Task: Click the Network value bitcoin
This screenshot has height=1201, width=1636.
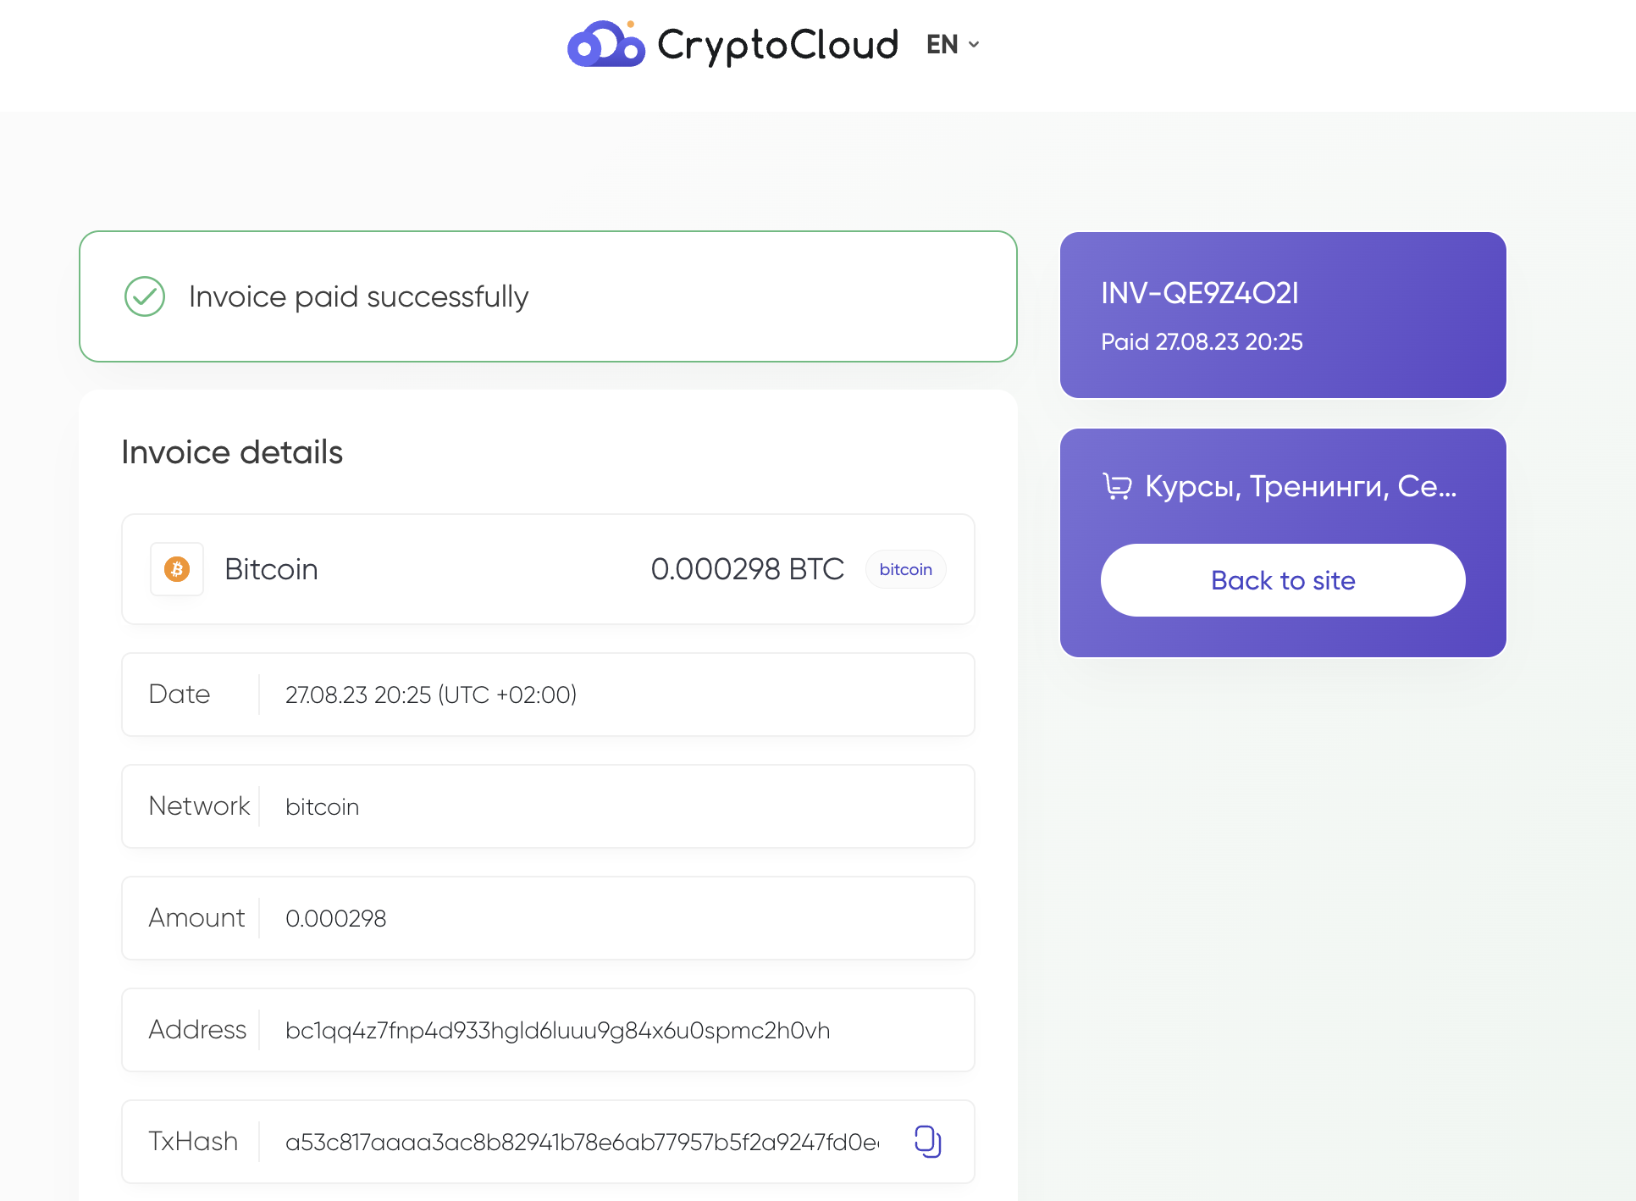Action: point(323,806)
